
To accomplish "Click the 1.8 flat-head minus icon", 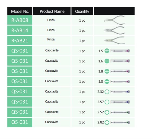I will point(107,81).
